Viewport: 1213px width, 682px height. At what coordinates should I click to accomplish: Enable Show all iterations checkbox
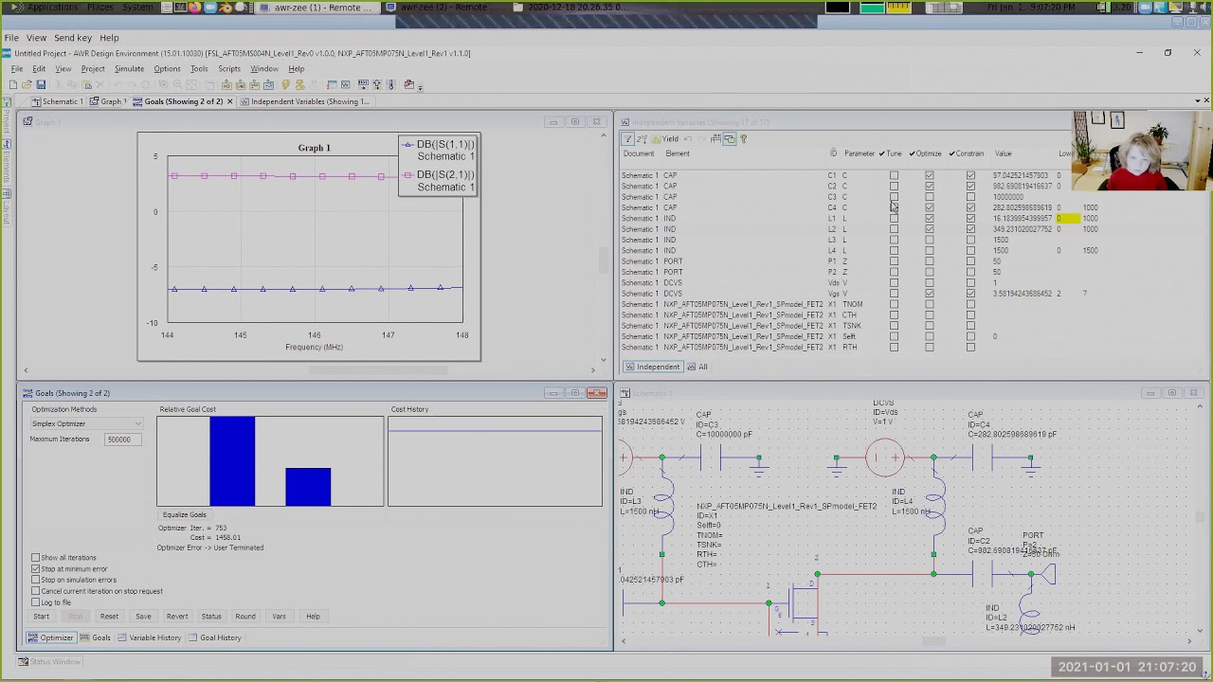point(36,558)
